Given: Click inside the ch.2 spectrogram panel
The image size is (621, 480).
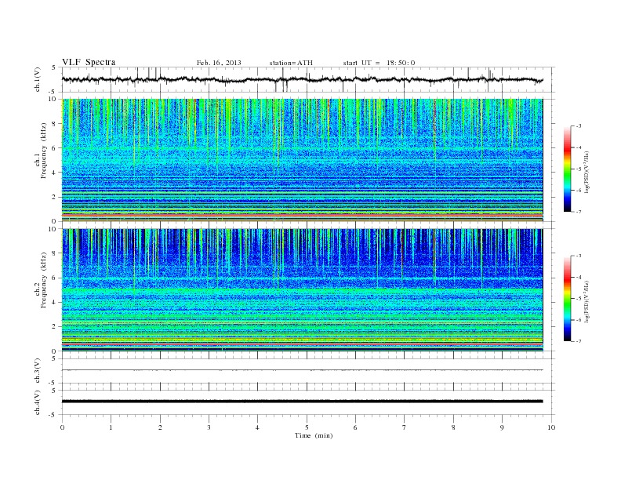Looking at the screenshot, I should pyautogui.click(x=302, y=289).
